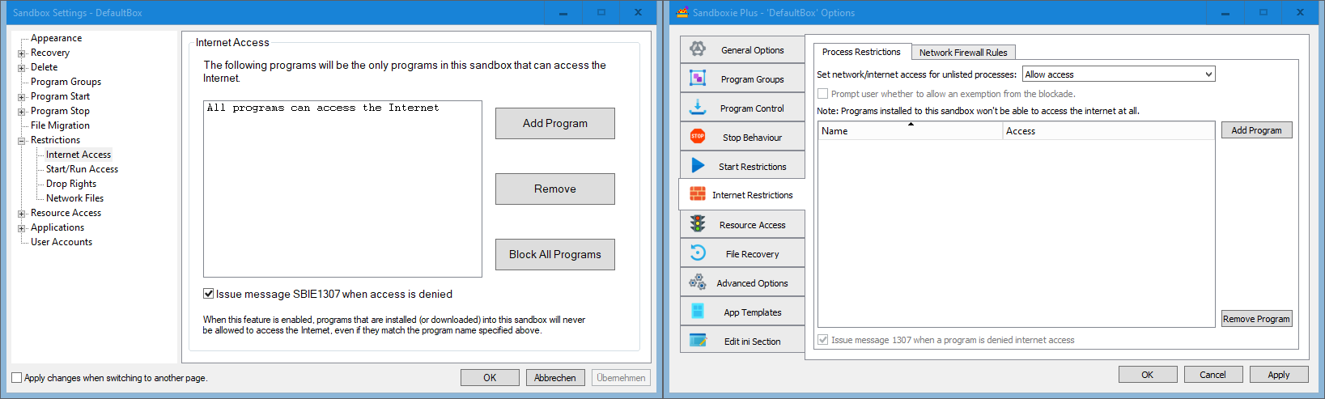
Task: Click the Program Control download icon
Action: coord(697,108)
